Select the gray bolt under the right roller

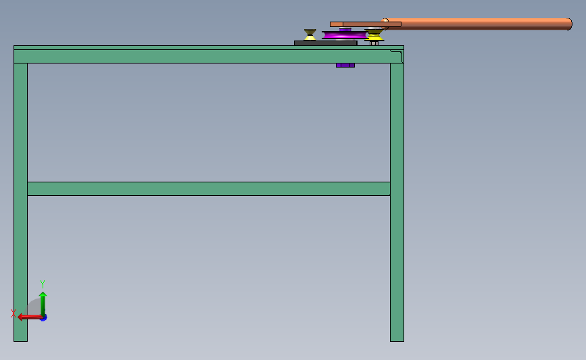coord(374,43)
